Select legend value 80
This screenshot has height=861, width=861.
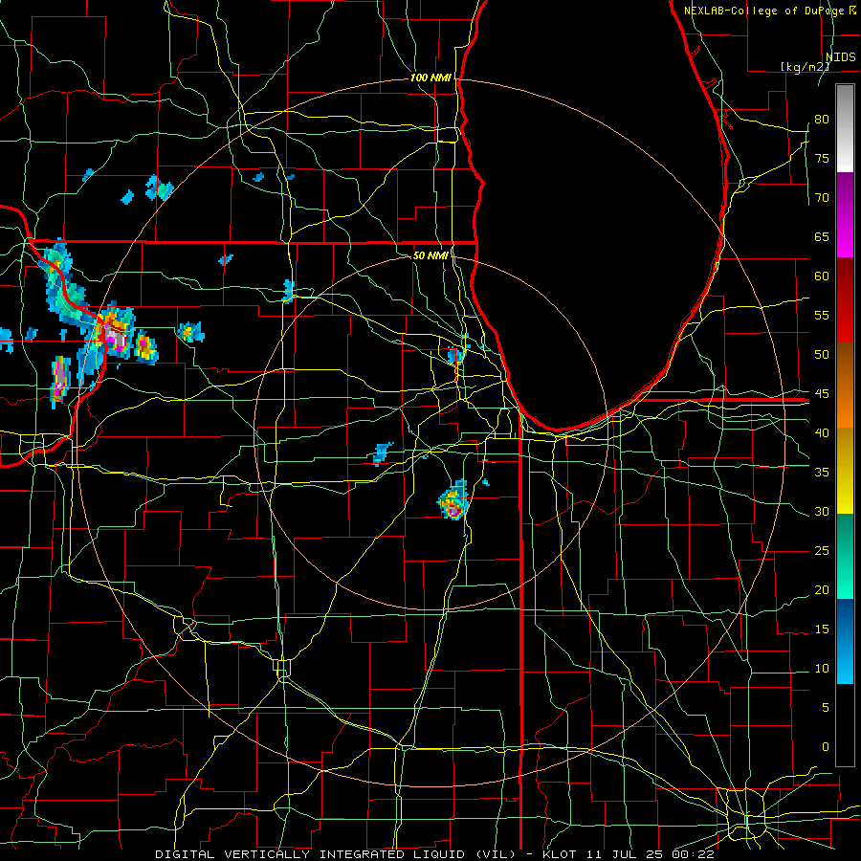[x=822, y=120]
